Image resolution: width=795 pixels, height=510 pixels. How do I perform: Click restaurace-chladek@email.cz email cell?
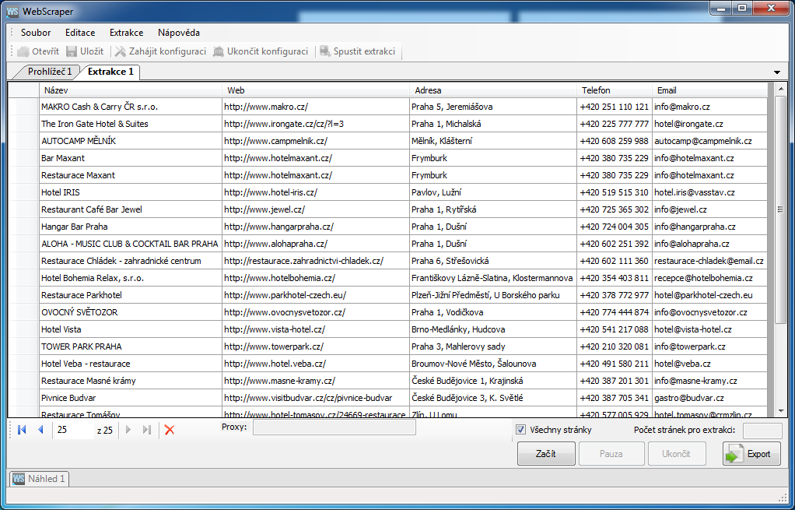point(709,261)
